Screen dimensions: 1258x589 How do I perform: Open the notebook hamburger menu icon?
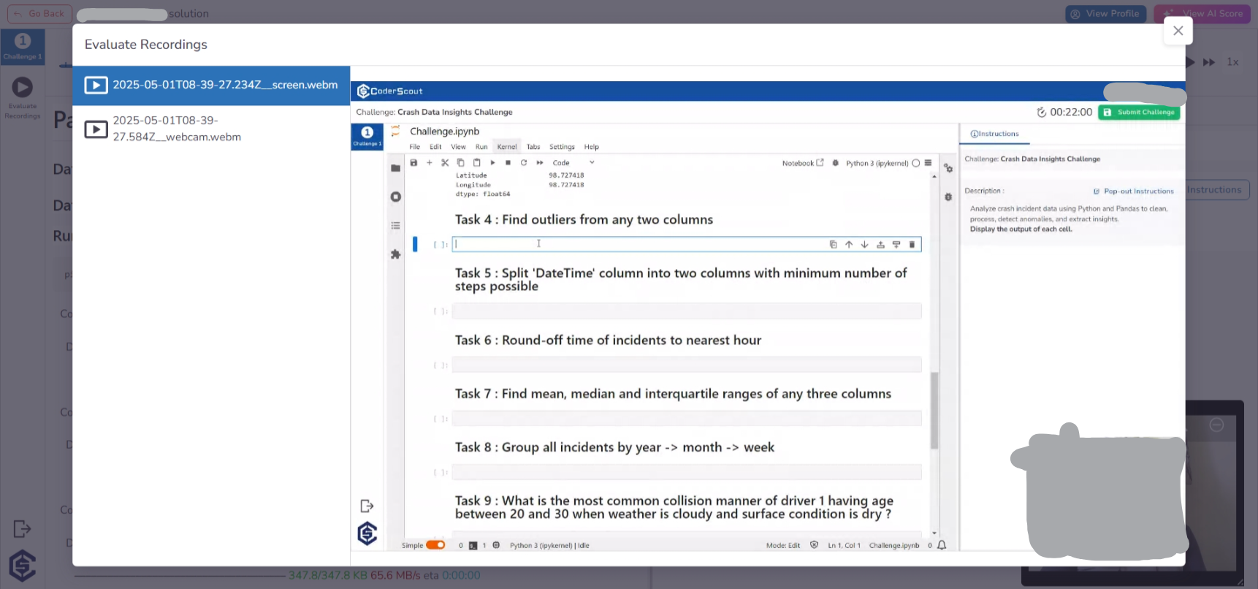(x=928, y=163)
